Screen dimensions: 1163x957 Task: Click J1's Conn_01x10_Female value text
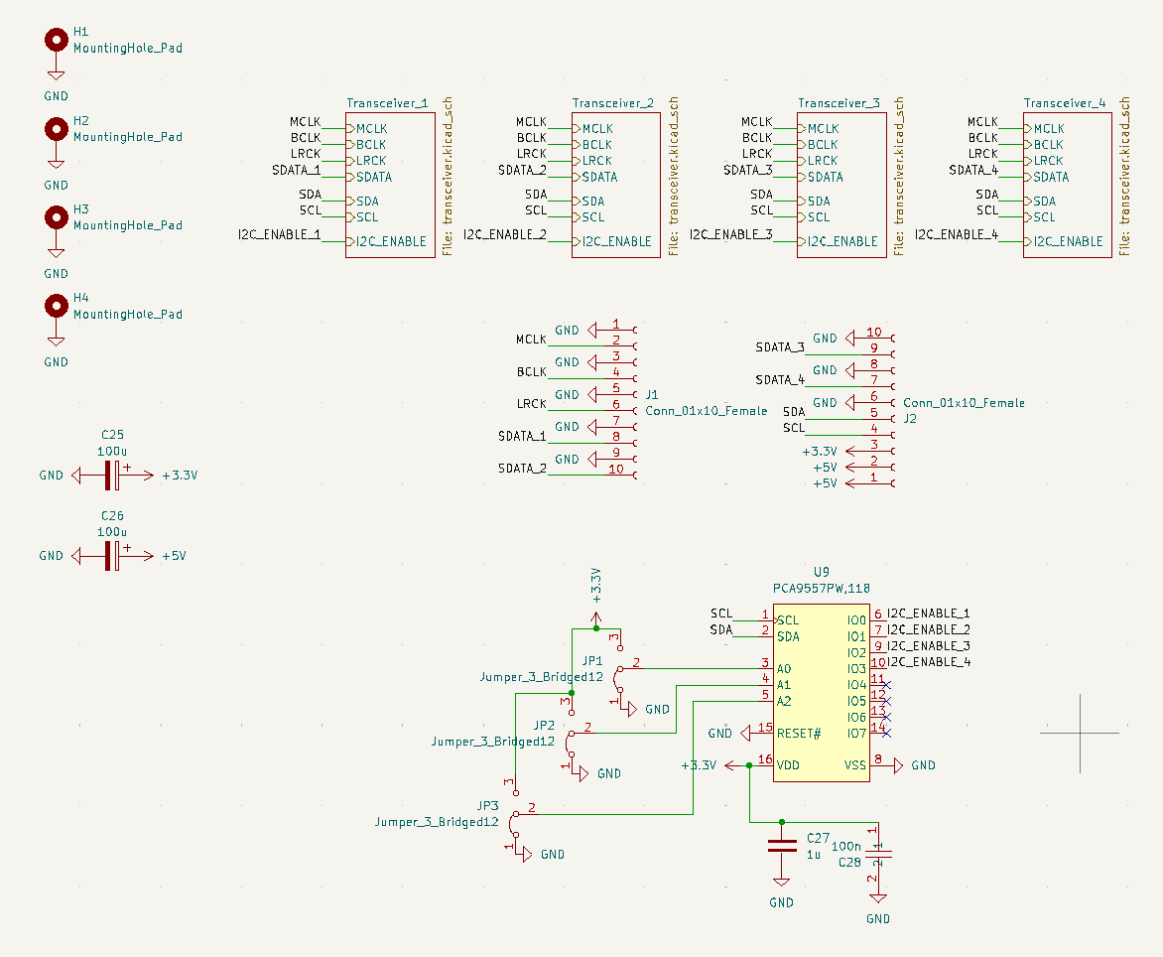tap(707, 411)
